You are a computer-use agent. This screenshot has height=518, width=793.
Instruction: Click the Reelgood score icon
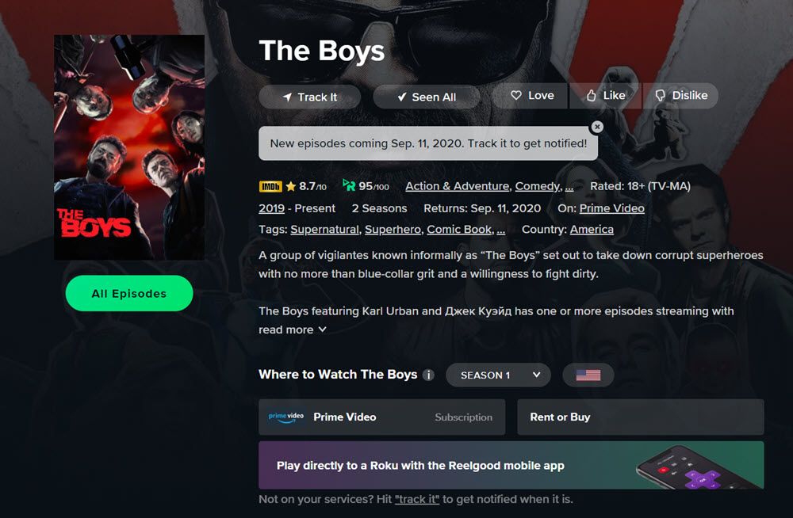[348, 185]
